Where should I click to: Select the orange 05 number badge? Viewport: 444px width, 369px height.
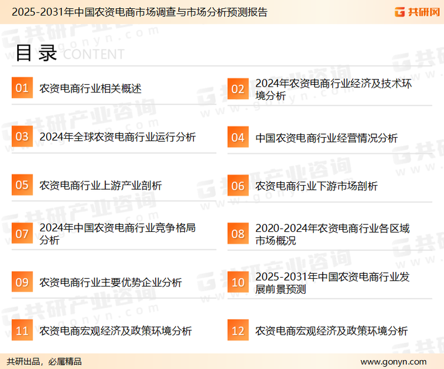click(x=22, y=184)
